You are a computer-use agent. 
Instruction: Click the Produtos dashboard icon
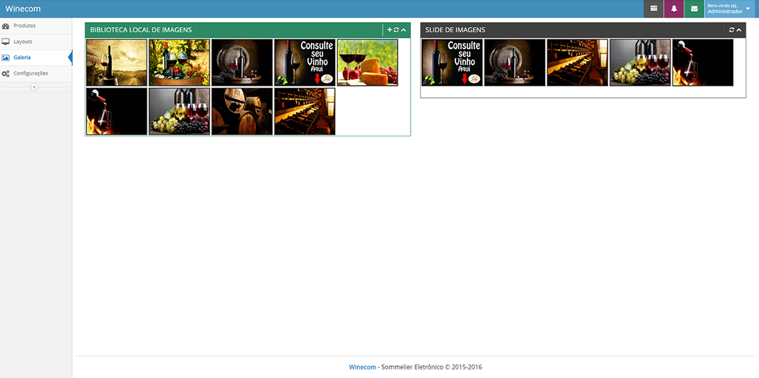6,26
